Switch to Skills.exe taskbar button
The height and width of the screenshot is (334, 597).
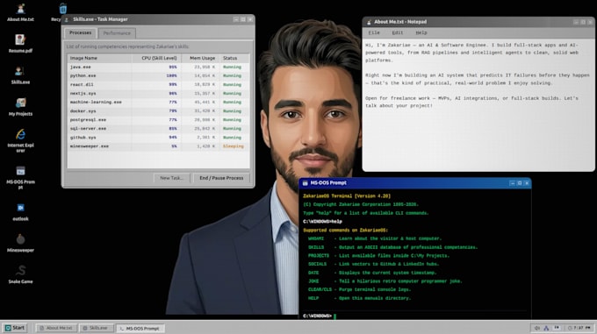pyautogui.click(x=97, y=328)
